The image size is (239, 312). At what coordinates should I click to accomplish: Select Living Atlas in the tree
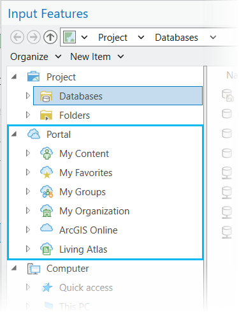tap(83, 249)
